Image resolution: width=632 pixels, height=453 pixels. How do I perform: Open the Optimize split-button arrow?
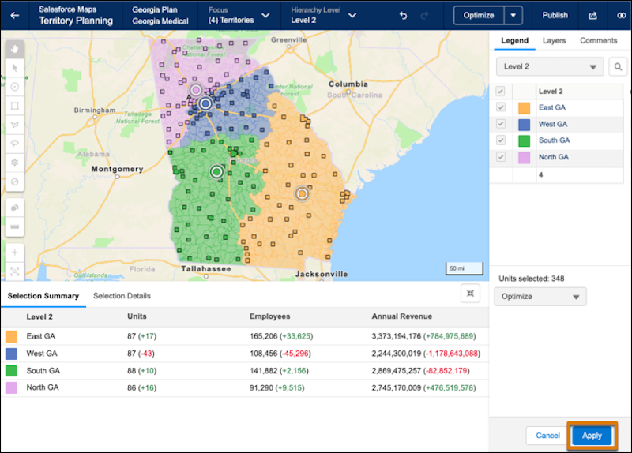[513, 15]
